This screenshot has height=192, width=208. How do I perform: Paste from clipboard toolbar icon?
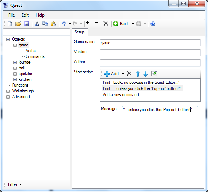point(54,24)
